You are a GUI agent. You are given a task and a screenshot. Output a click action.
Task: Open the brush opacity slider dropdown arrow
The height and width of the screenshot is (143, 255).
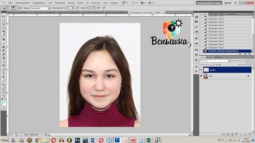(73, 8)
